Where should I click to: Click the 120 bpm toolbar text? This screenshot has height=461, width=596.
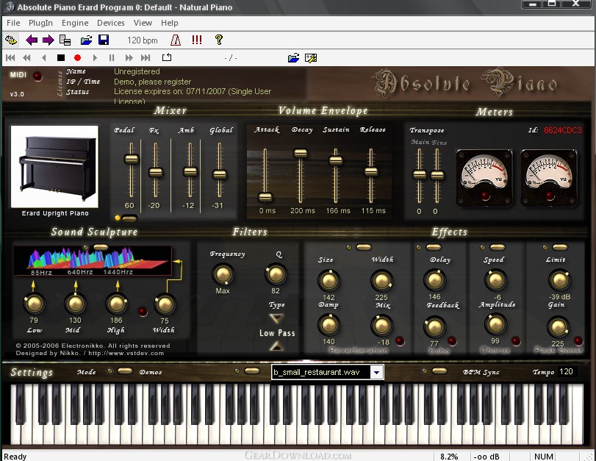[x=142, y=40]
